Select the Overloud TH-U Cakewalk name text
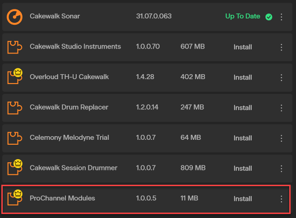 [x=69, y=77]
